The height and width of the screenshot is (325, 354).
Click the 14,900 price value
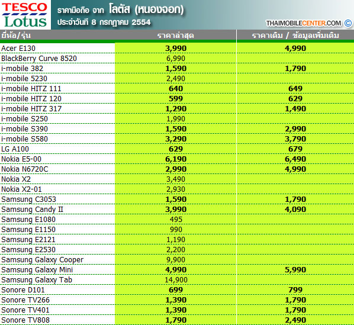click(x=176, y=280)
